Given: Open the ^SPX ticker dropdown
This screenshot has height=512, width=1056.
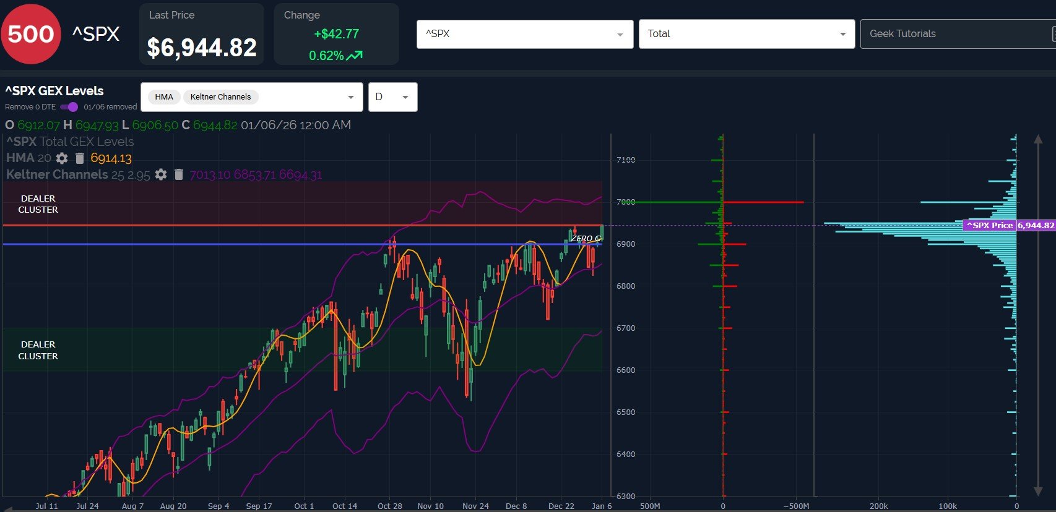Looking at the screenshot, I should click(x=525, y=34).
